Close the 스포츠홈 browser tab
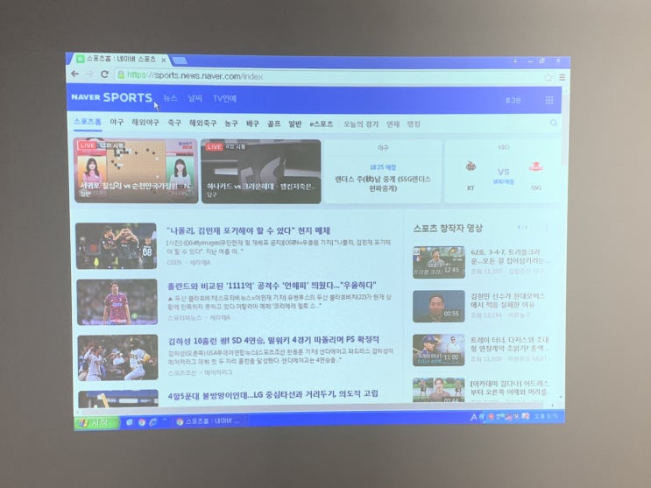This screenshot has width=651, height=488. tap(164, 60)
